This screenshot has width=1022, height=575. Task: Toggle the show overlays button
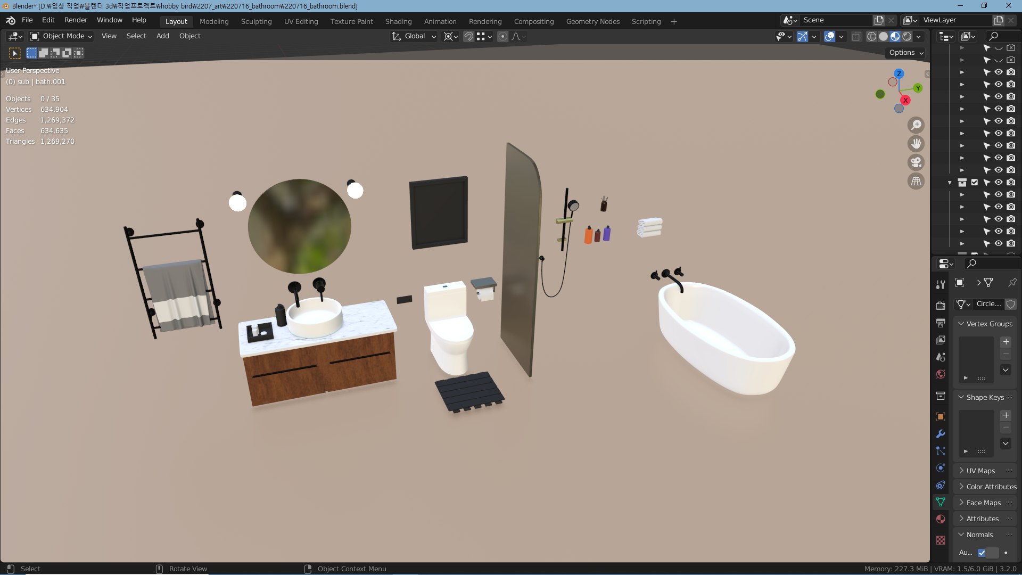(x=829, y=36)
